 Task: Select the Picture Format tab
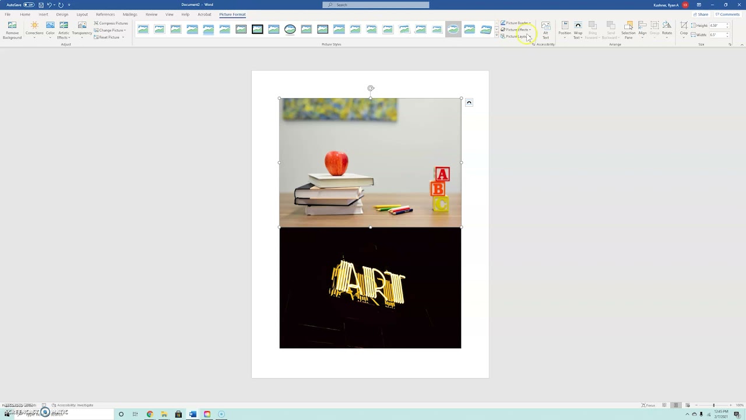click(x=233, y=14)
